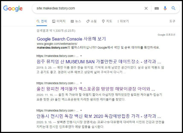Viewport: 183px width, 133px height.
Task: Open the 도구 search tools
Action: (x=172, y=21)
